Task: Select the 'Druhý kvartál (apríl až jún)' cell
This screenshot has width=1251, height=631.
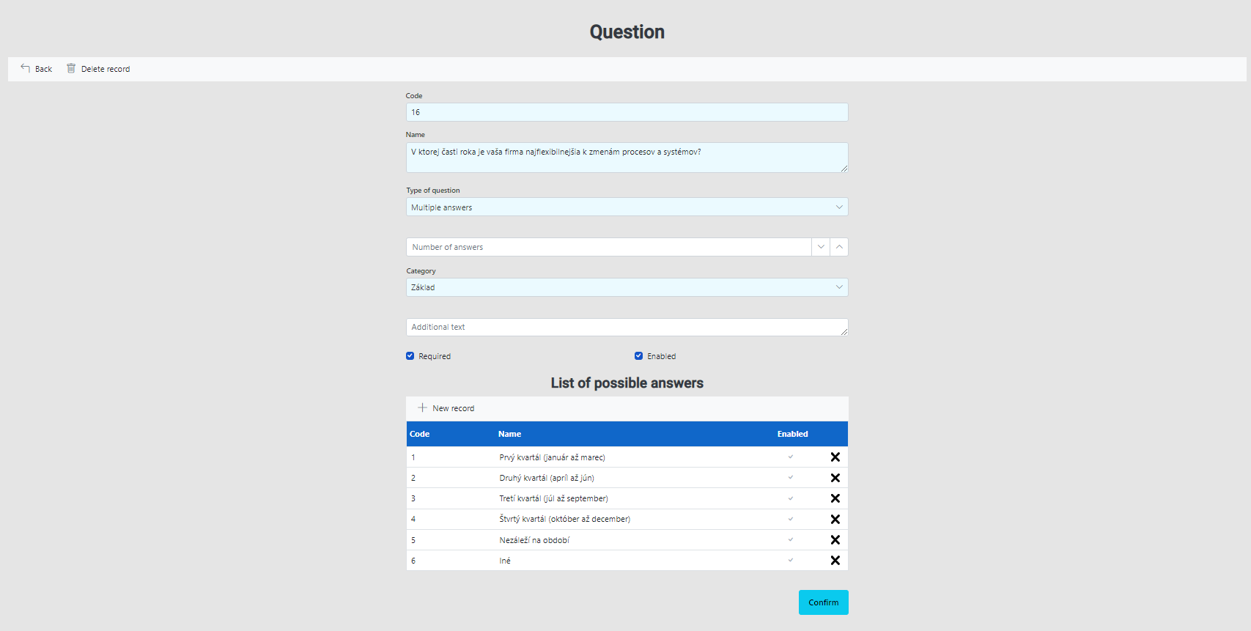Action: (547, 478)
